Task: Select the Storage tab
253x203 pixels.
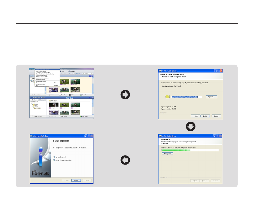Action: pos(42,100)
